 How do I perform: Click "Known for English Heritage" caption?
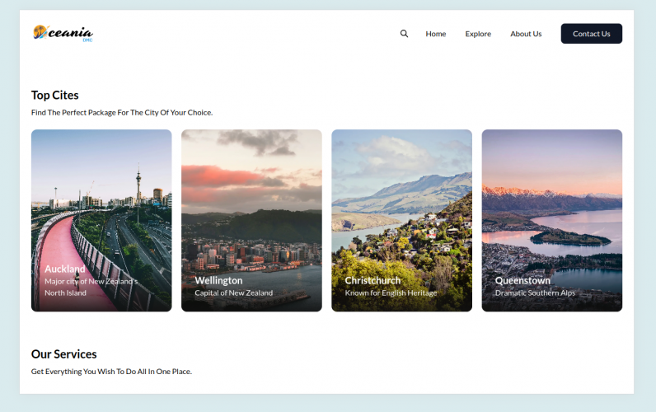pos(391,293)
